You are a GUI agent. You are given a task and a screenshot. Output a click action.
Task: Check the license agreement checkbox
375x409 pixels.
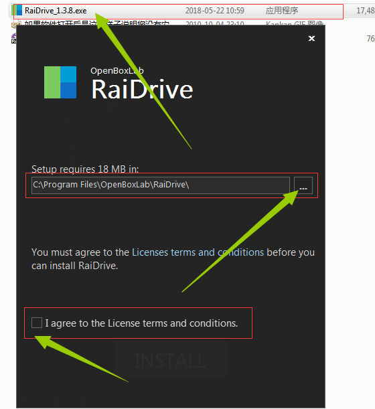(x=37, y=323)
